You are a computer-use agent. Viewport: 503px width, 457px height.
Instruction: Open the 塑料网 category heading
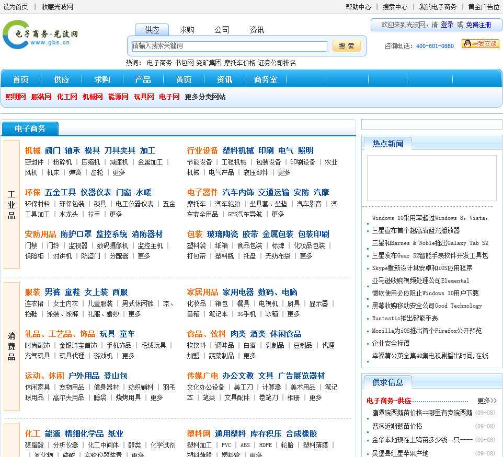click(x=199, y=433)
